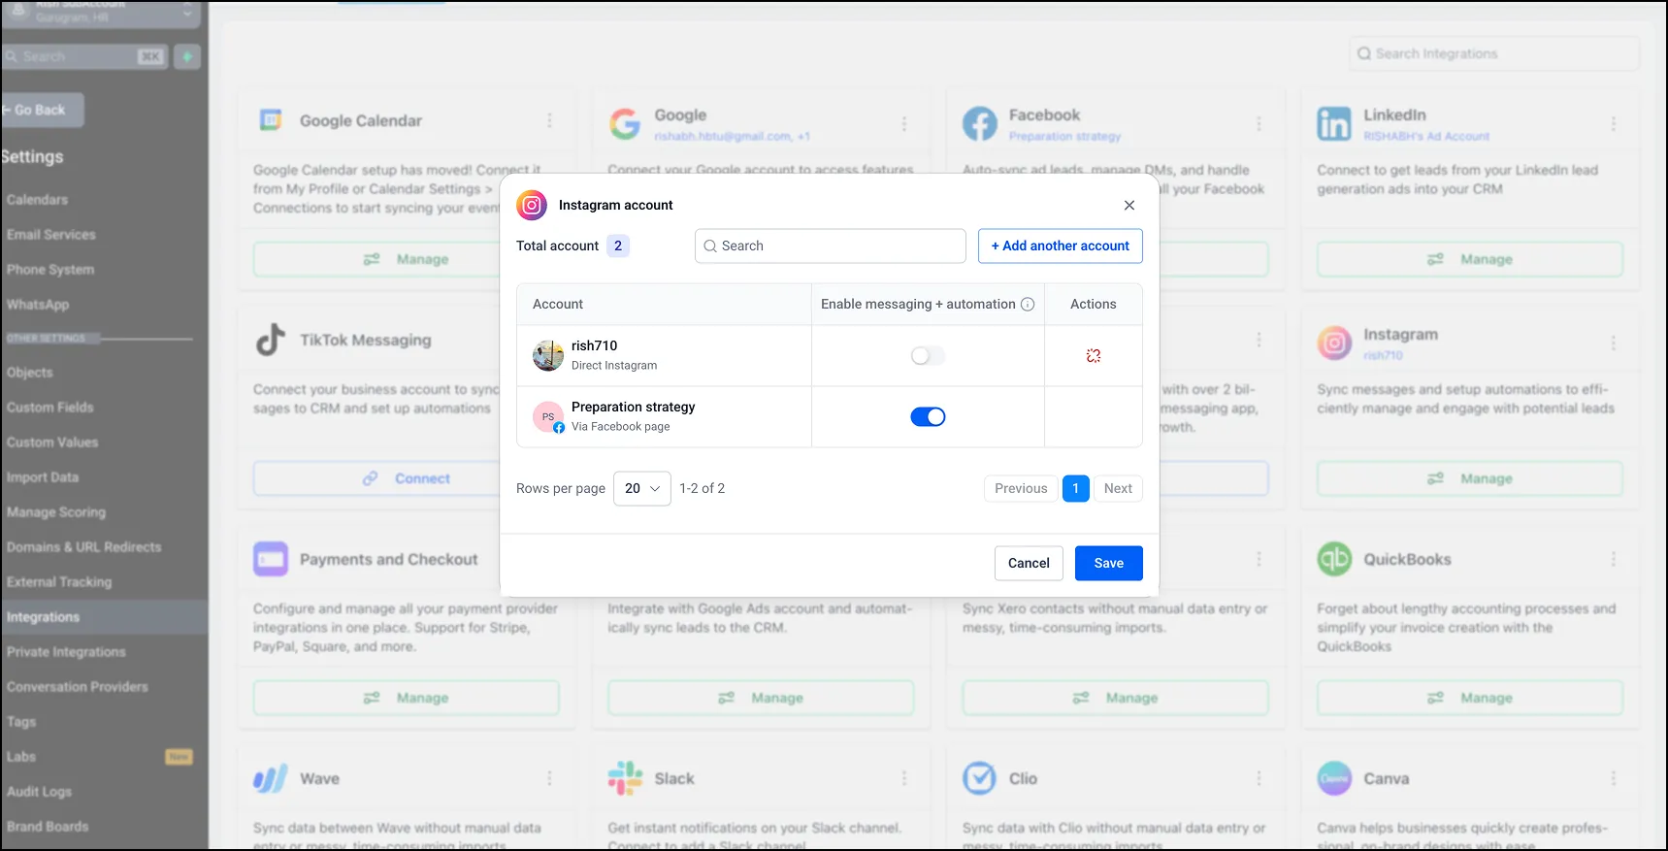Open Facebook card options menu
The image size is (1668, 851).
point(1259,124)
